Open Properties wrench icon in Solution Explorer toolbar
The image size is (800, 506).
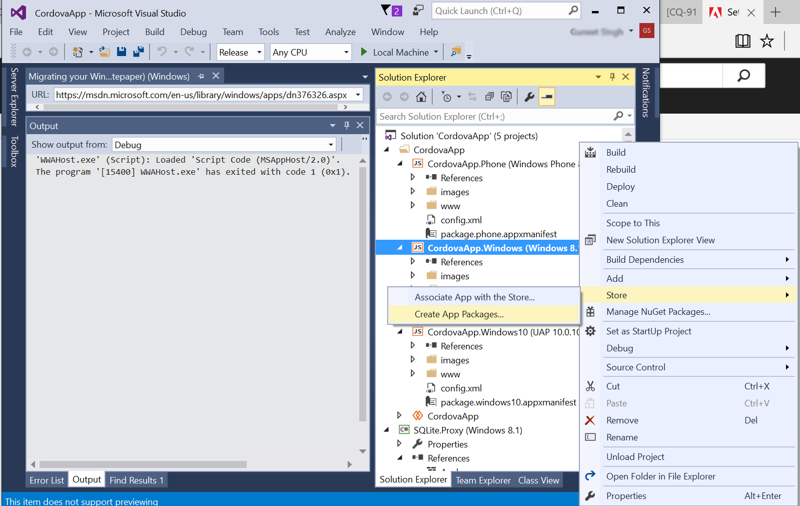pyautogui.click(x=529, y=97)
